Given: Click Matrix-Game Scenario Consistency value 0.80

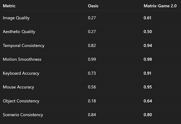Looking at the screenshot, I should [x=148, y=115].
